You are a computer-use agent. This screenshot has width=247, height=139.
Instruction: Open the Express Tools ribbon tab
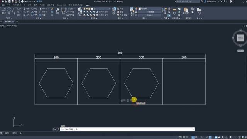(x=61, y=5)
